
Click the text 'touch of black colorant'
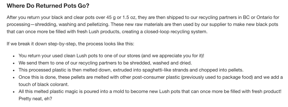[x=43, y=85]
